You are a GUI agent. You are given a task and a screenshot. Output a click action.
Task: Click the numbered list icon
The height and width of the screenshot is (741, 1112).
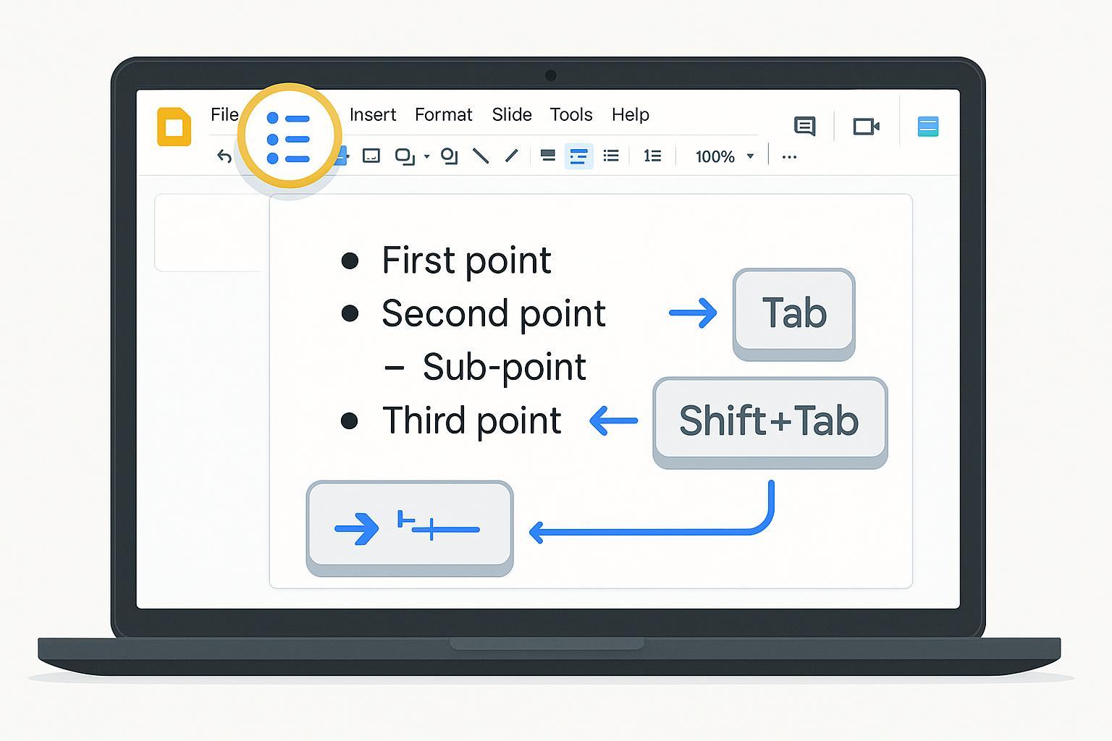(652, 156)
